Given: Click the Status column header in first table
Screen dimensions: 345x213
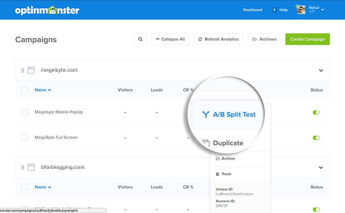Looking at the screenshot, I should coord(317,90).
